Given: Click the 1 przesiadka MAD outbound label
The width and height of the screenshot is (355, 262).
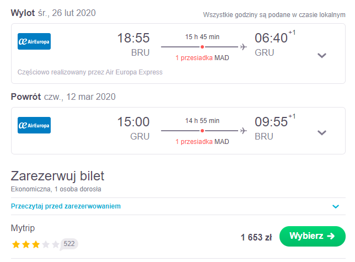Looking at the screenshot, I should point(202,58).
